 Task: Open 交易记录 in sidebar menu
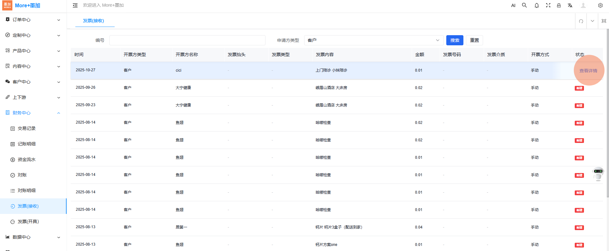(27, 128)
